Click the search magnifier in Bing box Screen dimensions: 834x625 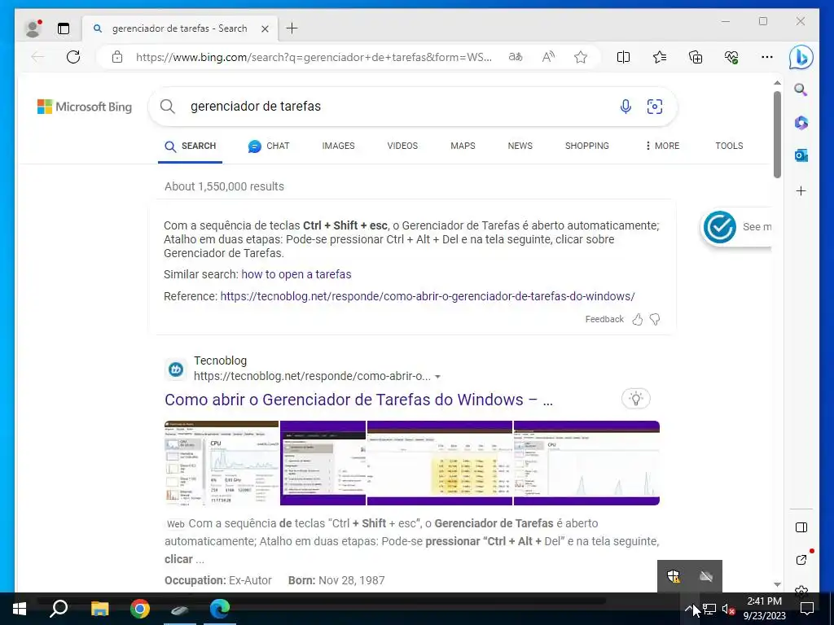point(168,107)
